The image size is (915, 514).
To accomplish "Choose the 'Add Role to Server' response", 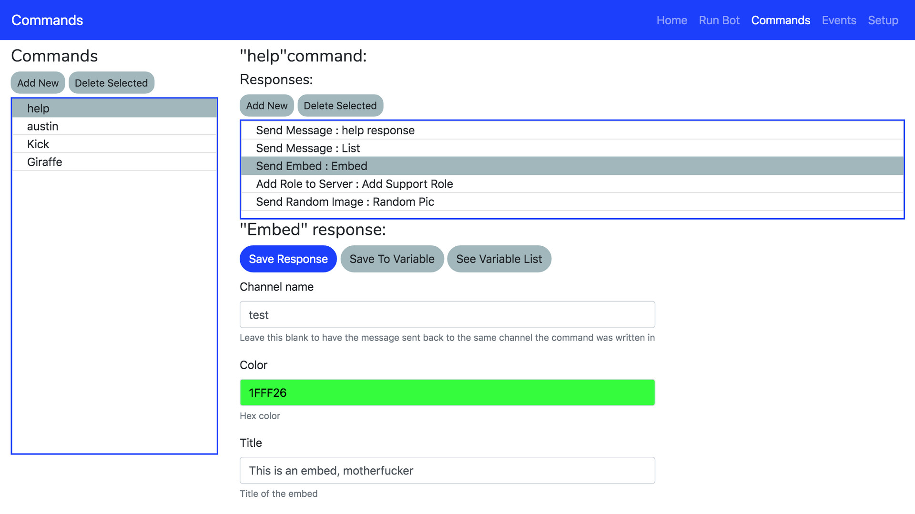I will coord(354,184).
